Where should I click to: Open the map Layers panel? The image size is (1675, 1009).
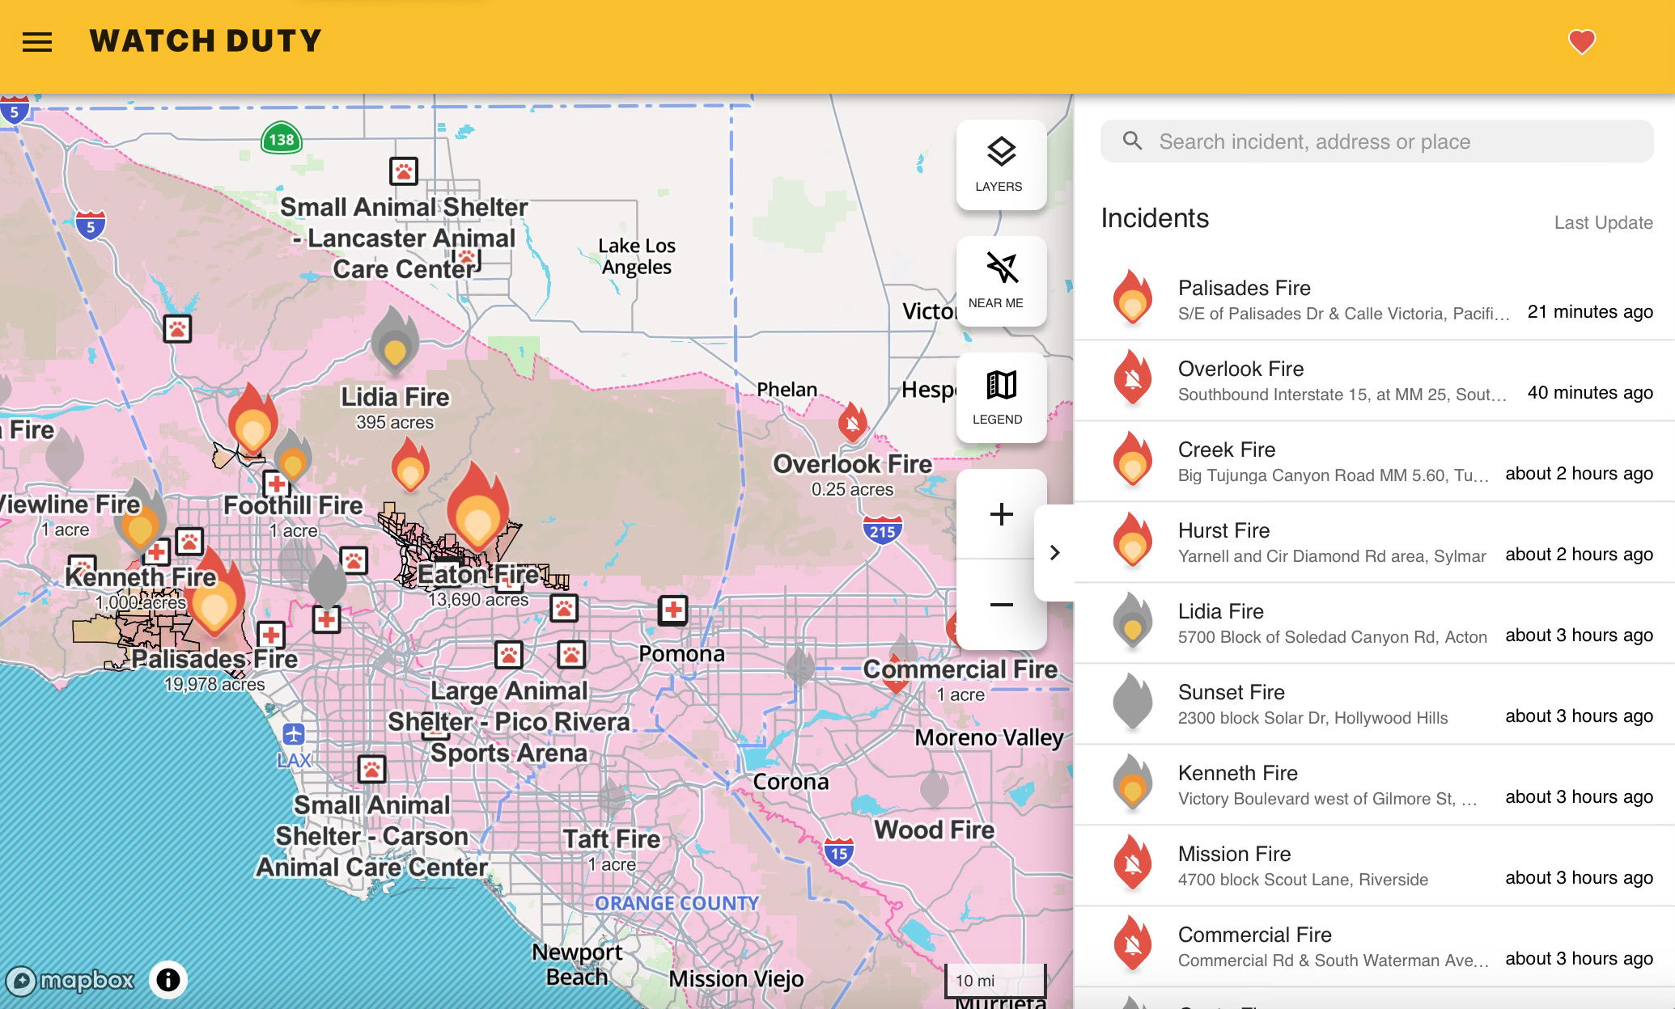pyautogui.click(x=1001, y=165)
